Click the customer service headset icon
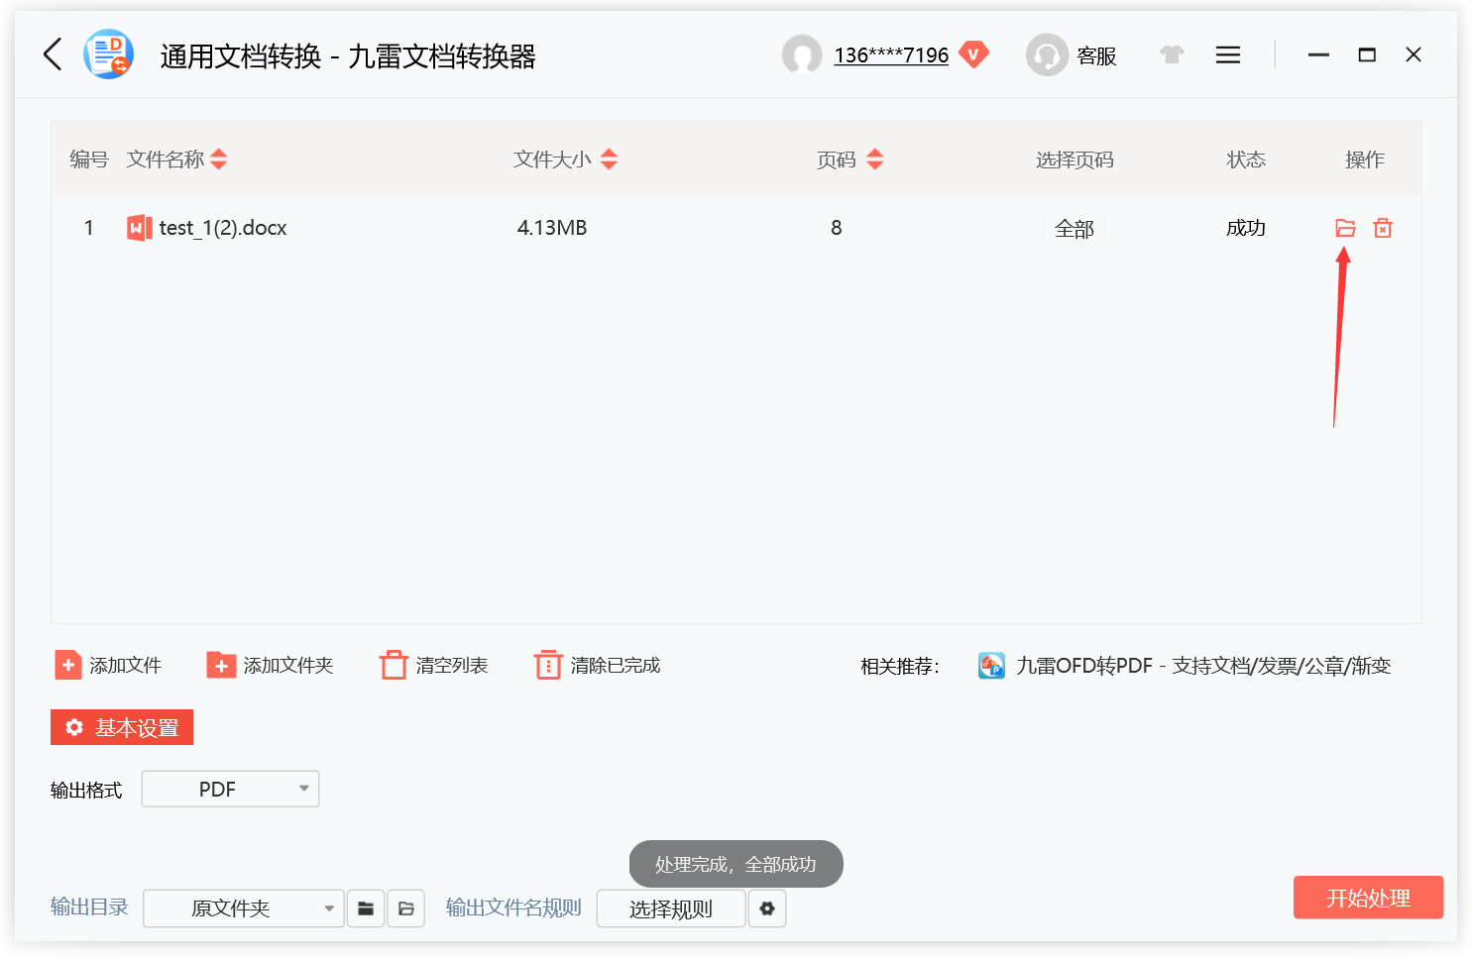This screenshot has height=959, width=1472. (x=1047, y=54)
